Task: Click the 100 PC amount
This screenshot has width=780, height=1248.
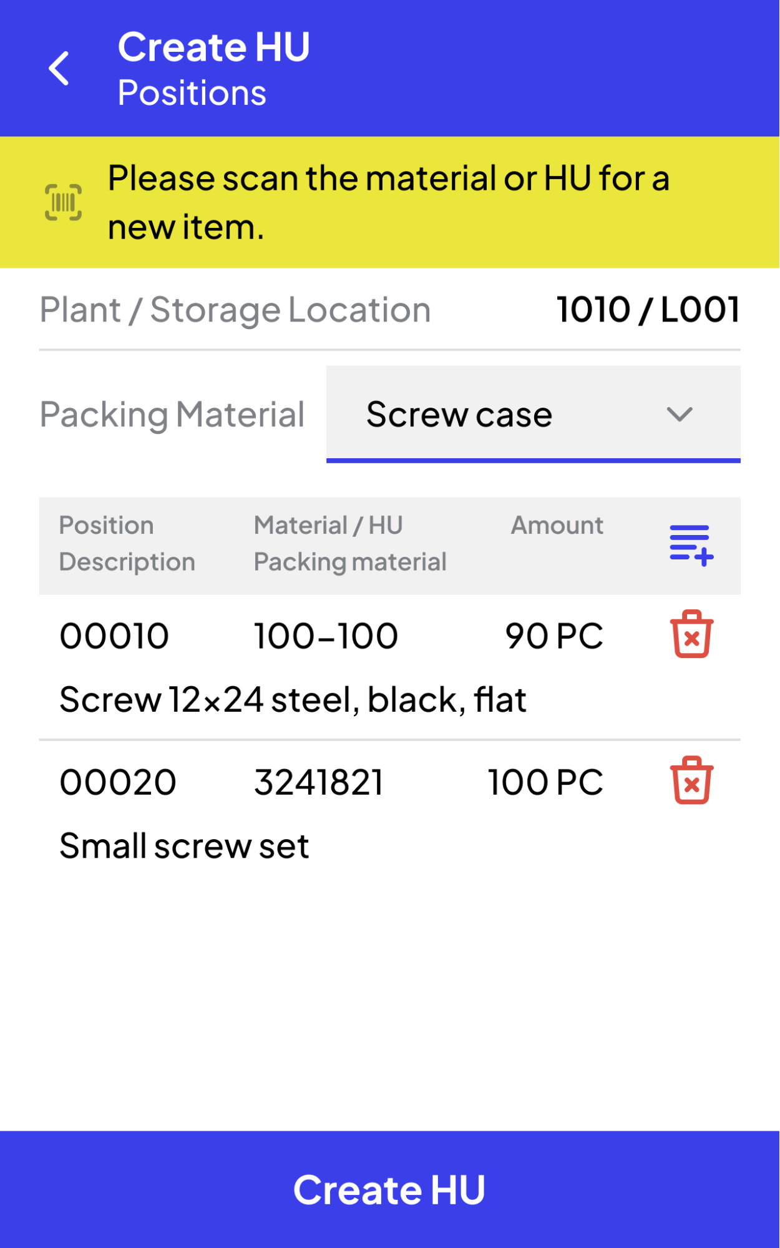Action: [545, 782]
